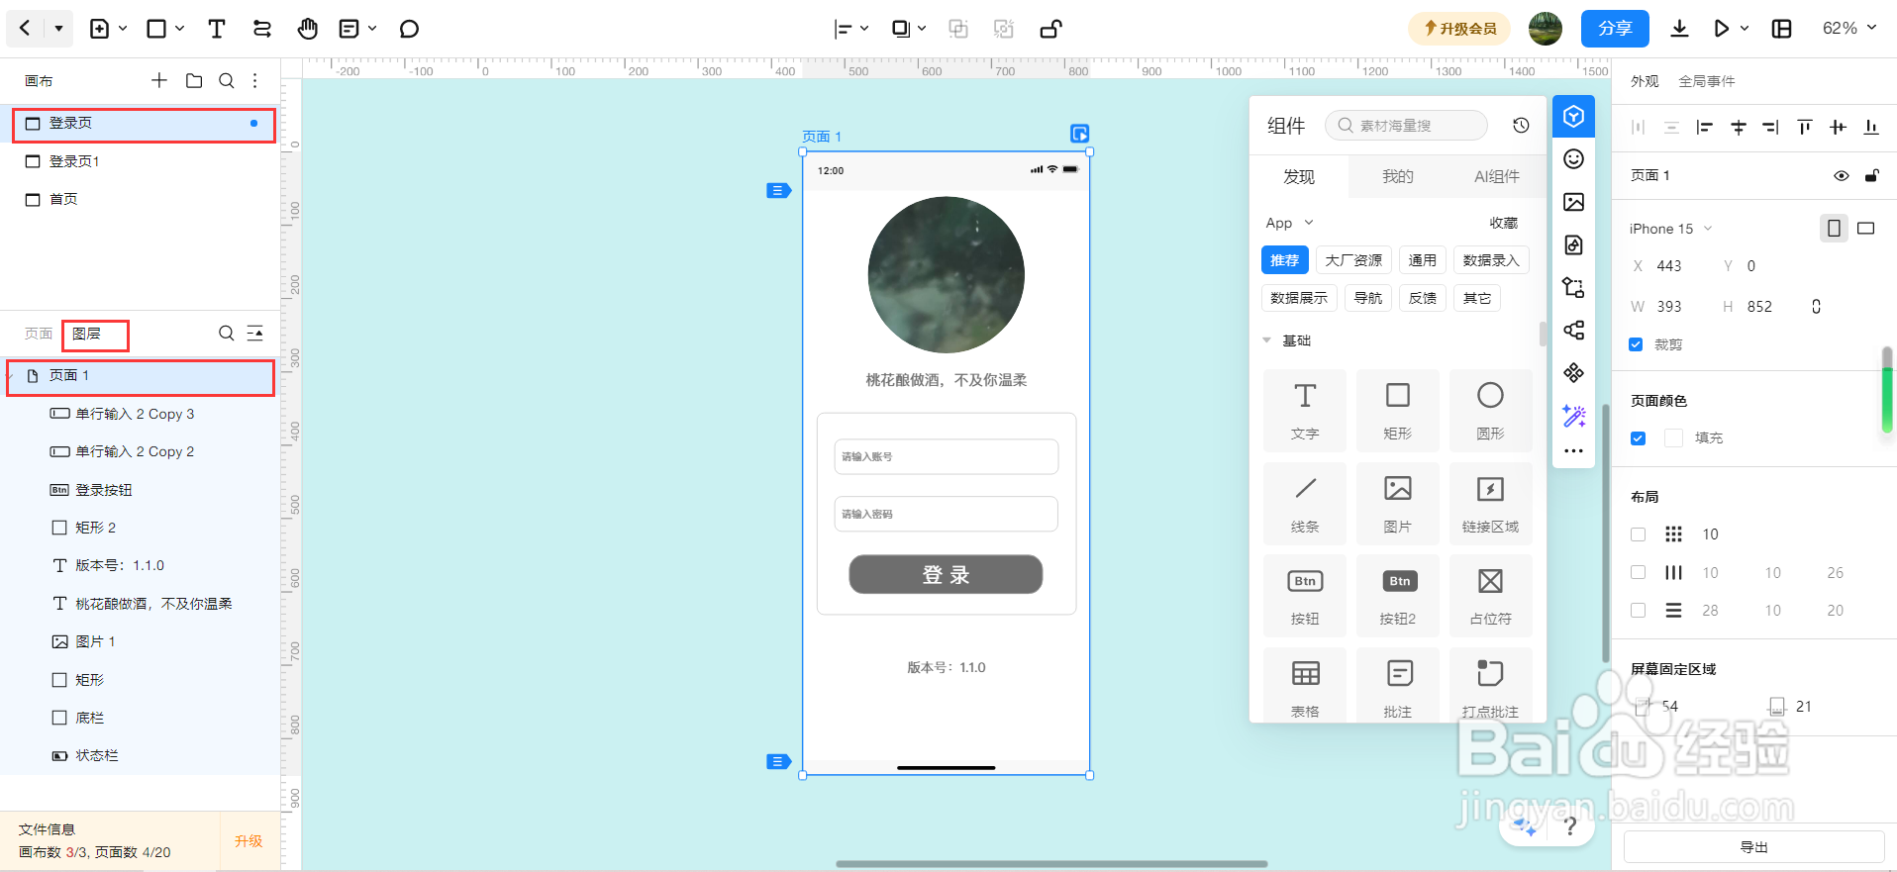The image size is (1897, 872).
Task: Toggle page 1 visibility eye icon
Action: tap(1841, 176)
